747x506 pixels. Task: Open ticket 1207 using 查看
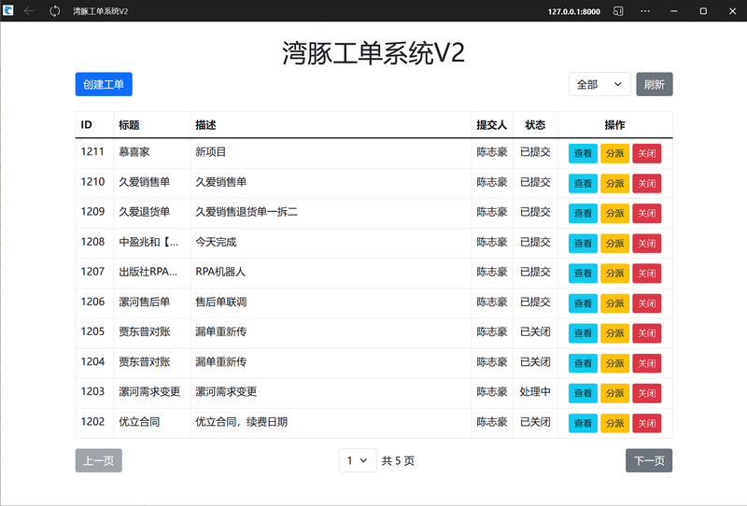tap(583, 274)
